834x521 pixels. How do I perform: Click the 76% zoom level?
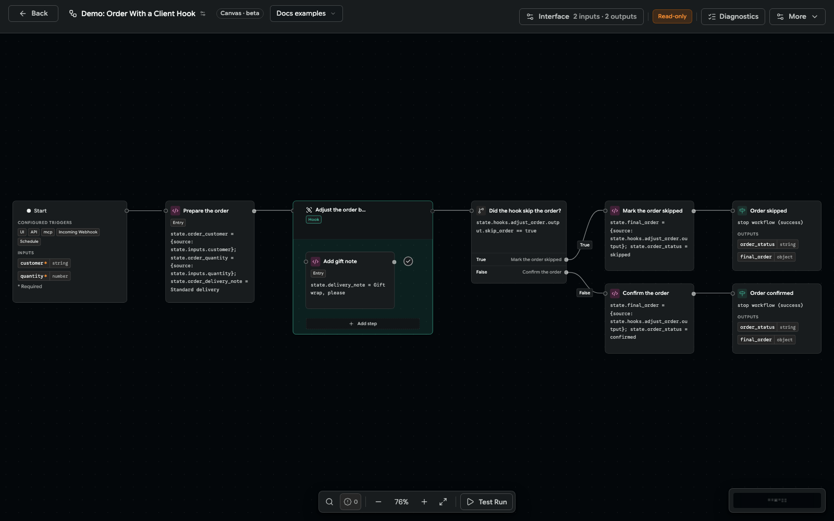(401, 502)
